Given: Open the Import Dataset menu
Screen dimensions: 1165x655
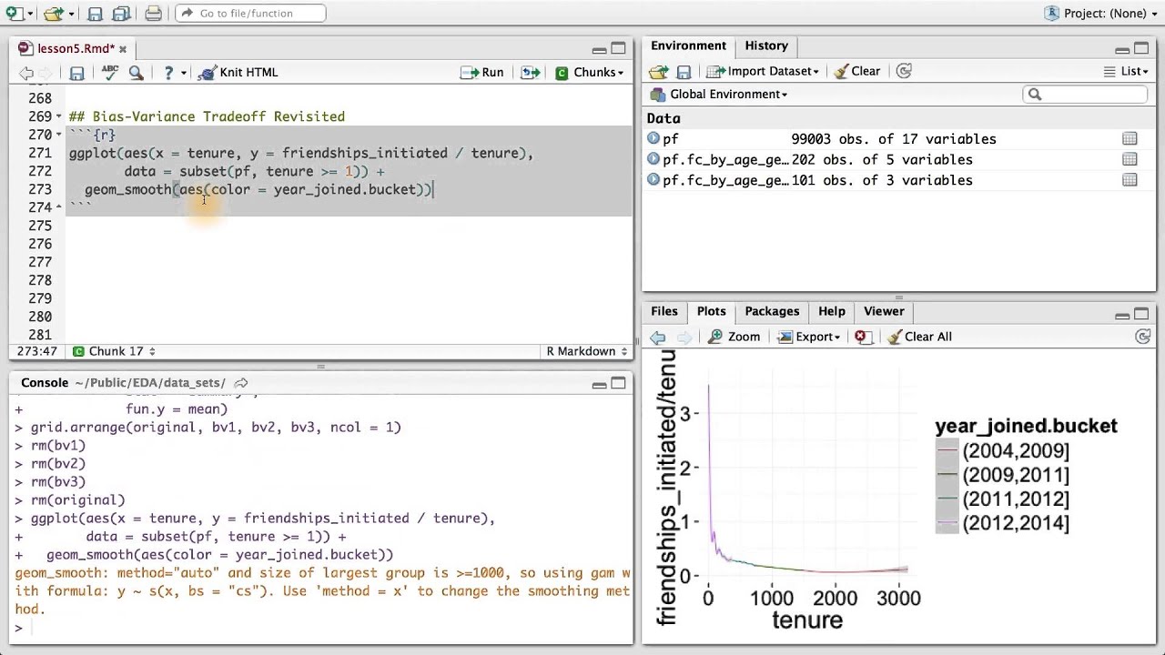Looking at the screenshot, I should 763,71.
